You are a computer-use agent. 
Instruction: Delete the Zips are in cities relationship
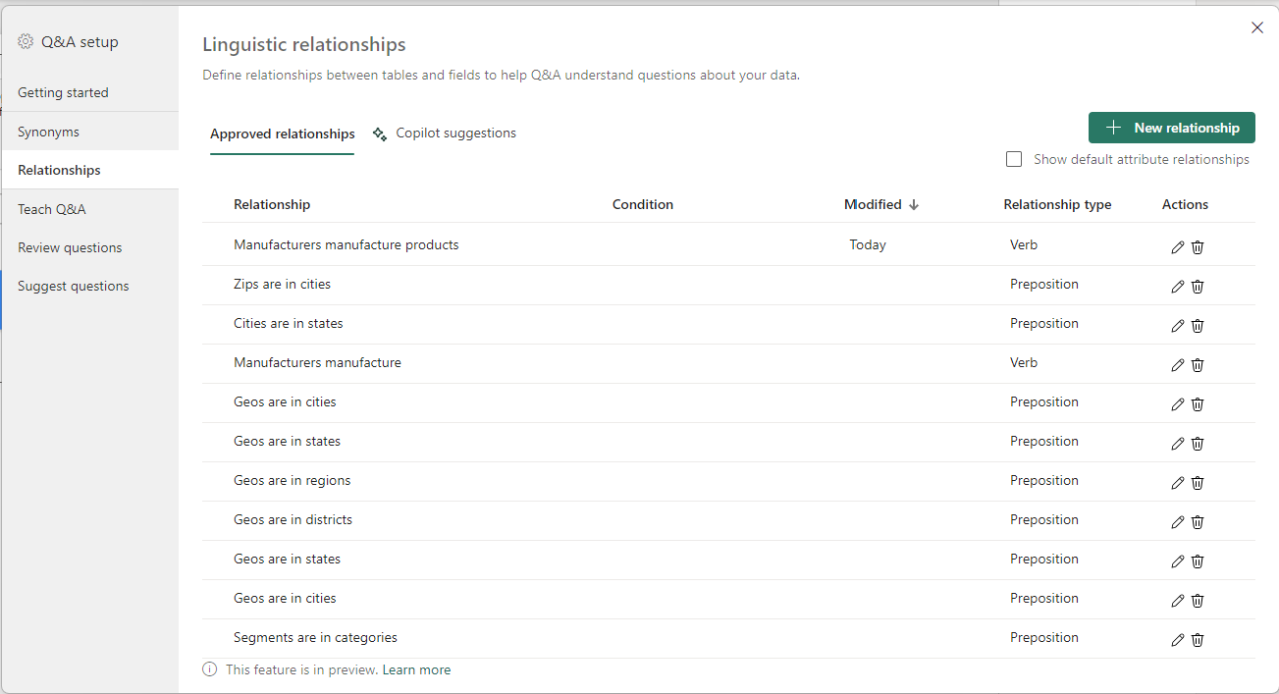1198,287
